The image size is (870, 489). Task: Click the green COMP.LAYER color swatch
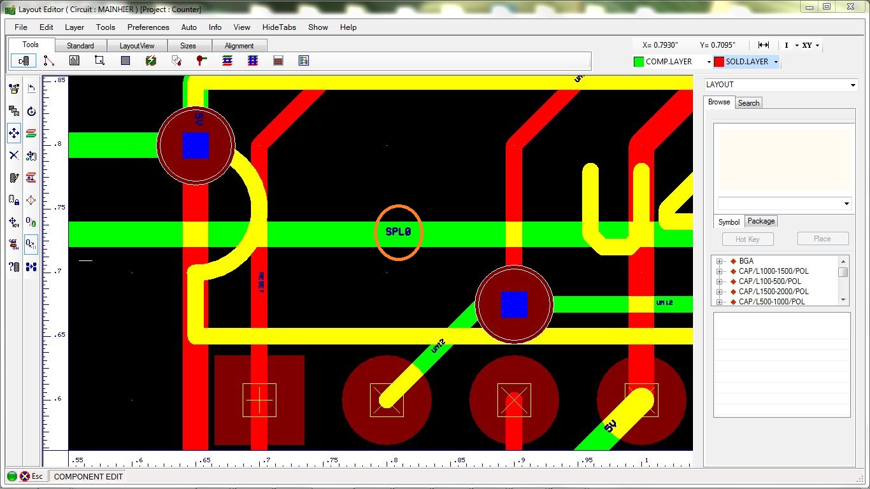click(639, 62)
